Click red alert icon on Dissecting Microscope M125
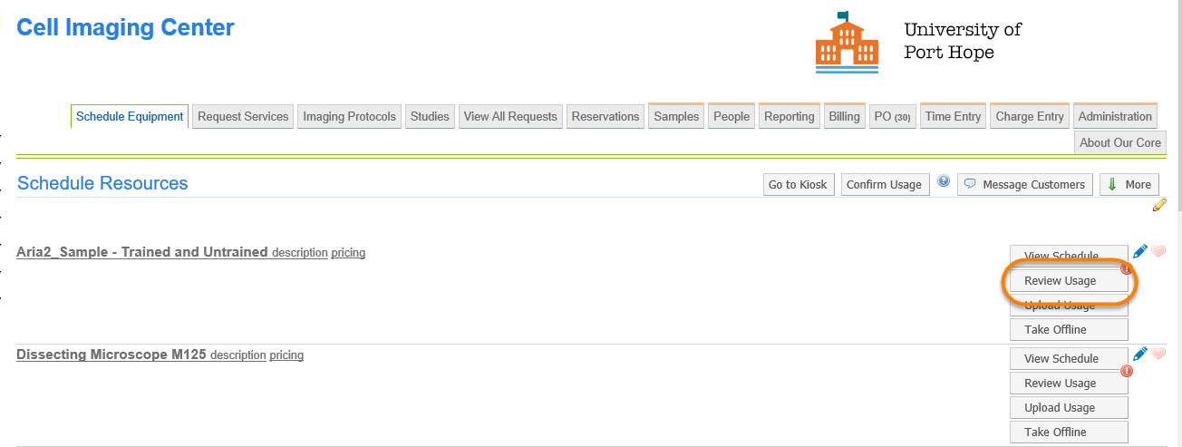The height and width of the screenshot is (447, 1182). (1127, 371)
